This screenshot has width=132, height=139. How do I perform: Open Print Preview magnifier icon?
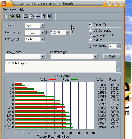click(x=32, y=17)
